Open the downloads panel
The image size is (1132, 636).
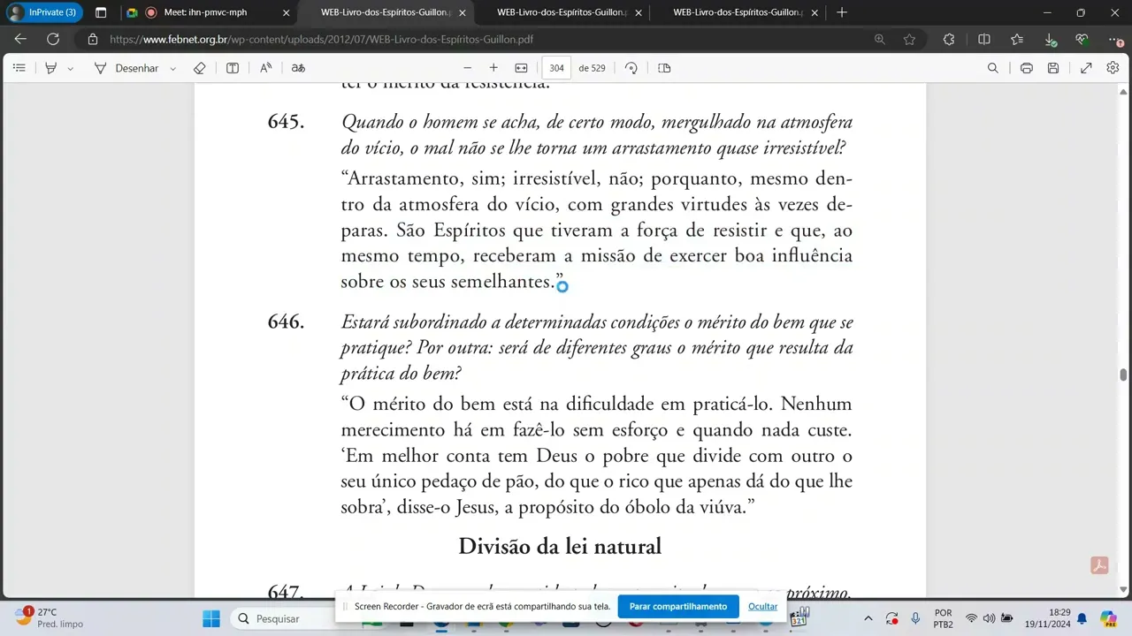tap(1050, 39)
